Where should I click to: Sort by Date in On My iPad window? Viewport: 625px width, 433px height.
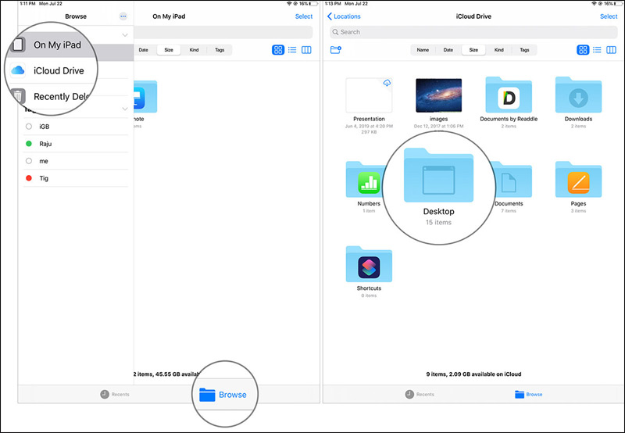[143, 50]
